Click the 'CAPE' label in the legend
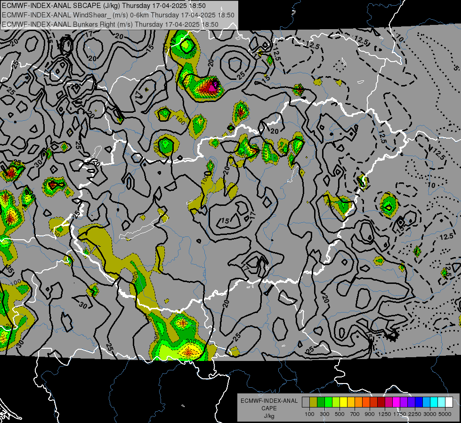Viewport: 461px width, 423px height. 269,408
